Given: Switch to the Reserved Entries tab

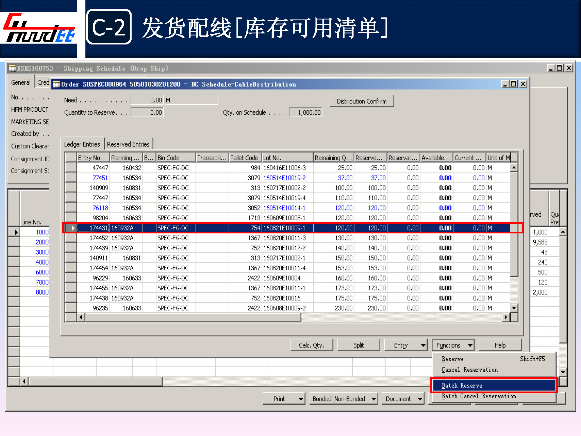Looking at the screenshot, I should click(128, 144).
